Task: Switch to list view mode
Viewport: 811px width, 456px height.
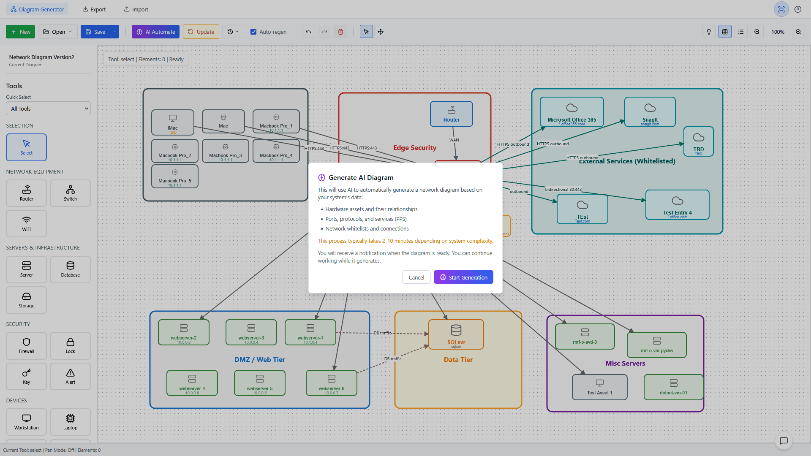Action: (741, 31)
